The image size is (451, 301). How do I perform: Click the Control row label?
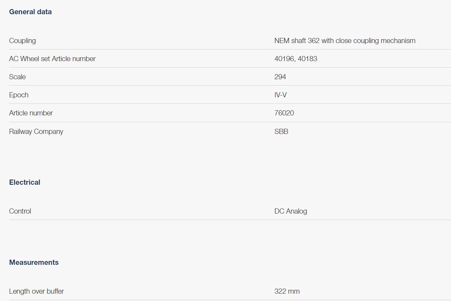point(20,211)
